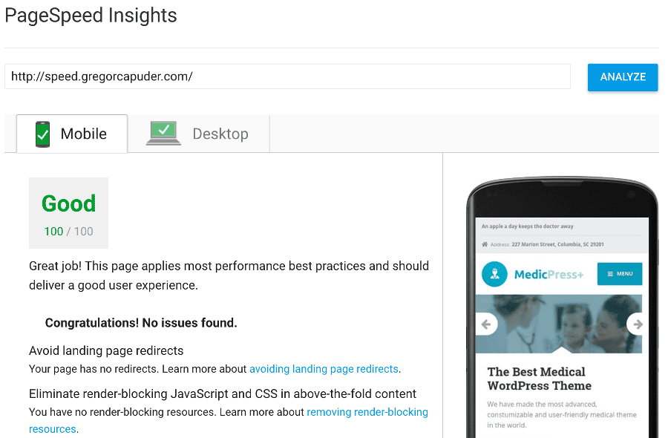Tap the hamburger icon in MENU button
Viewport: 668px width, 438px height.
pyautogui.click(x=610, y=274)
